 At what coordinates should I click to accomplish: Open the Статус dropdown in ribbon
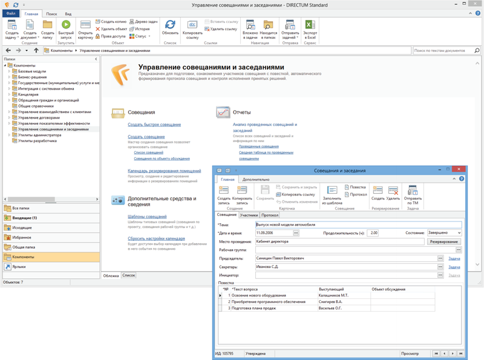[x=140, y=36]
